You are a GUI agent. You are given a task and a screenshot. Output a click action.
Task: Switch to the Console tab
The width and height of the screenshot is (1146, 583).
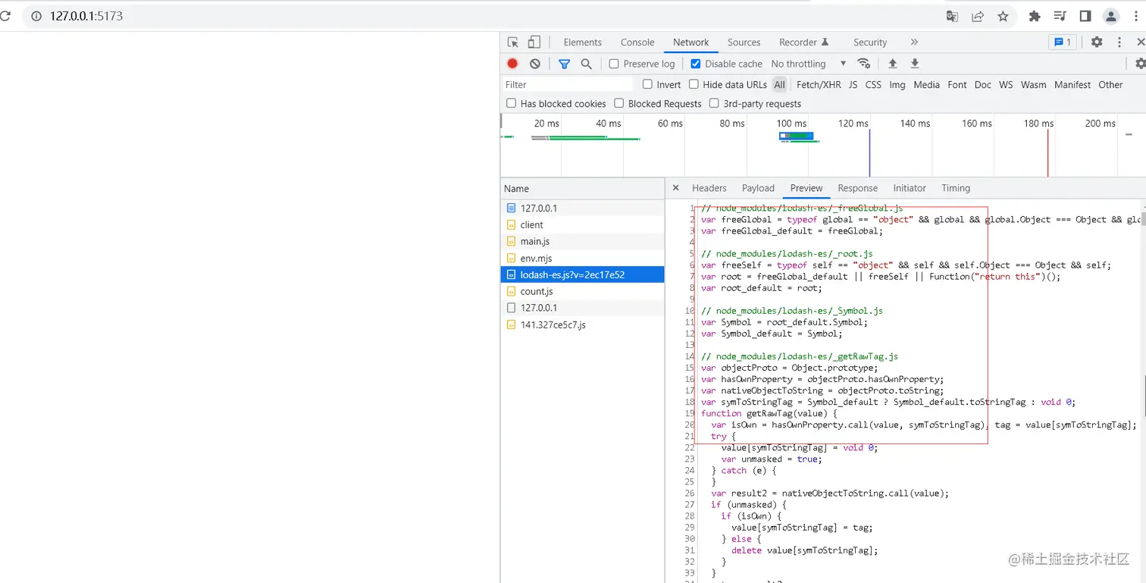tap(637, 42)
